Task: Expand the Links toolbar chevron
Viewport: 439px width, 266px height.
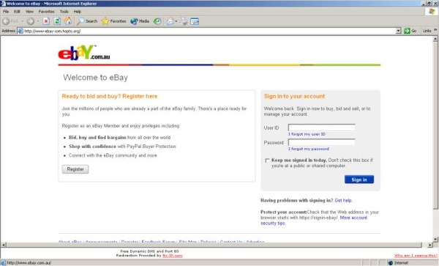Action: click(x=435, y=30)
